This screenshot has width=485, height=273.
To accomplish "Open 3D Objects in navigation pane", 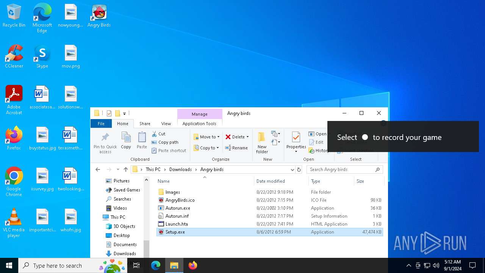I will tap(120, 226).
